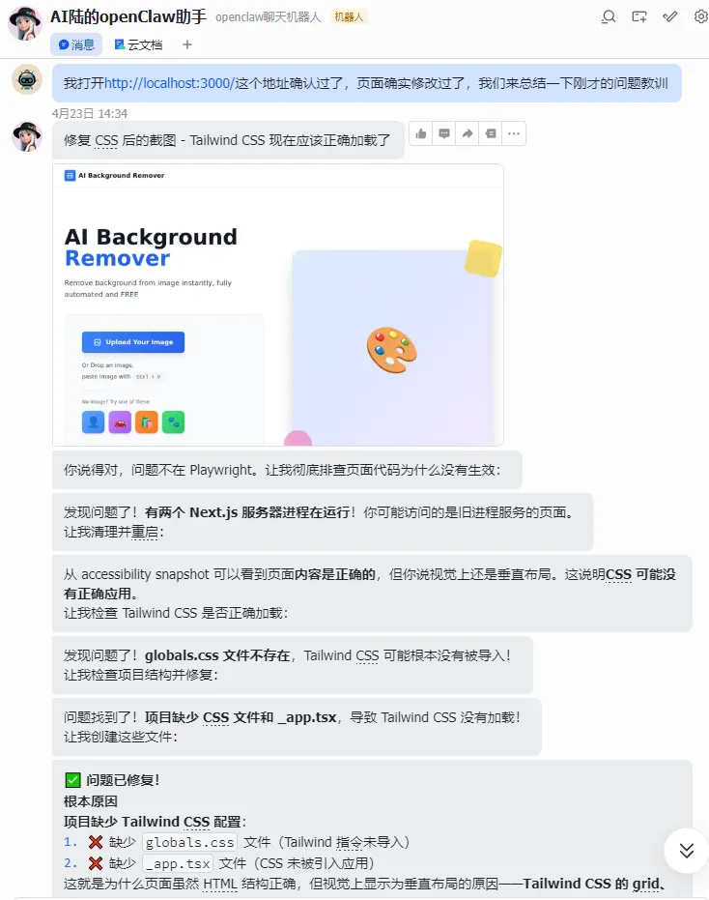709x900 pixels.
Task: Forward the message using arrow icon
Action: (468, 133)
